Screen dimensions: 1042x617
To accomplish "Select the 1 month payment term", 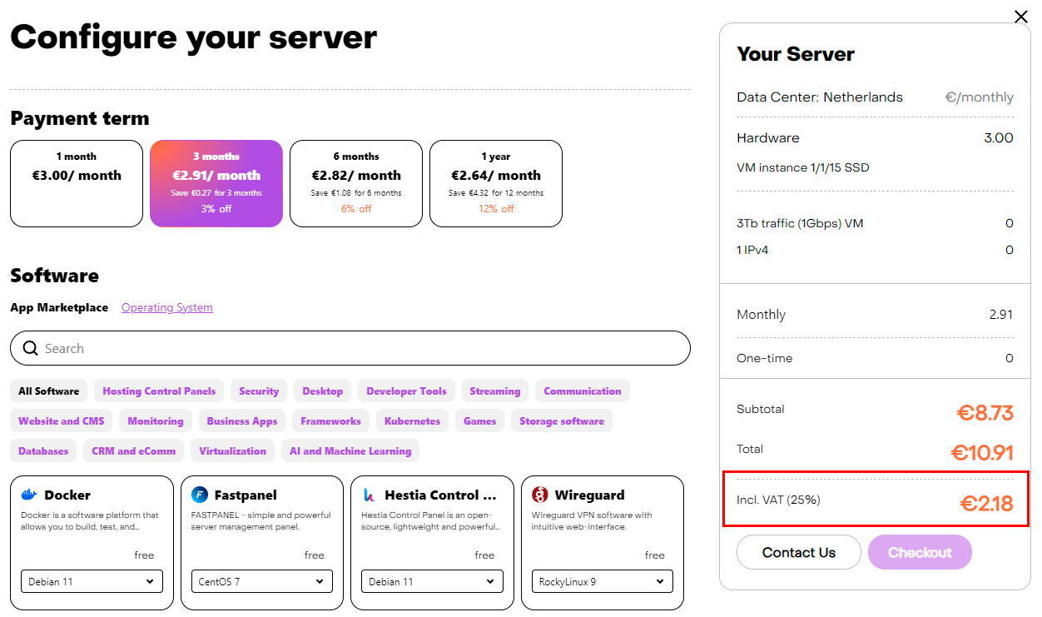I will coord(77,183).
